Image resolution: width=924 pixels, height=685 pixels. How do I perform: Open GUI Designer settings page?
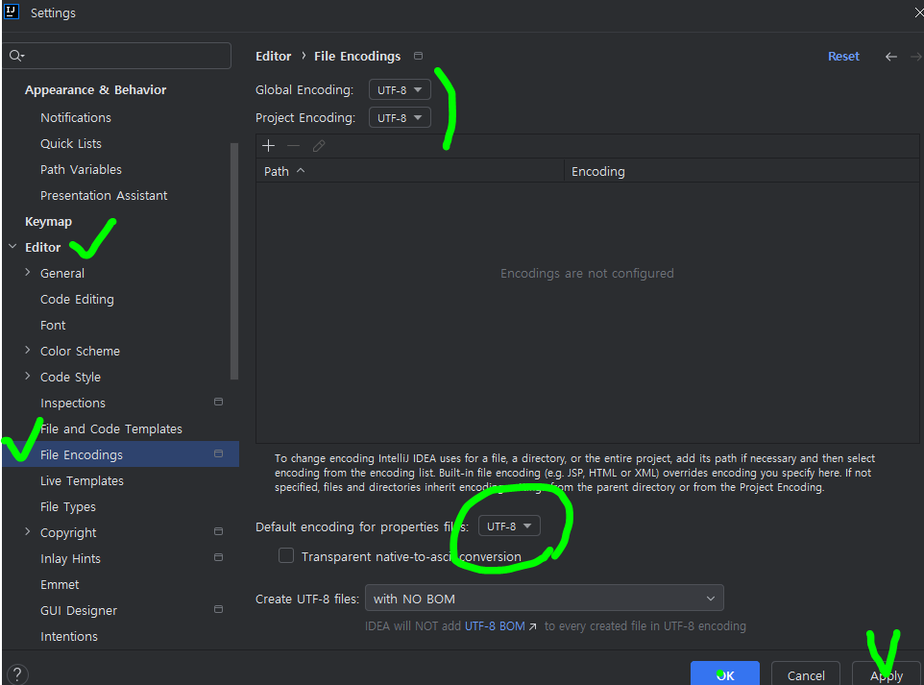pyautogui.click(x=79, y=610)
